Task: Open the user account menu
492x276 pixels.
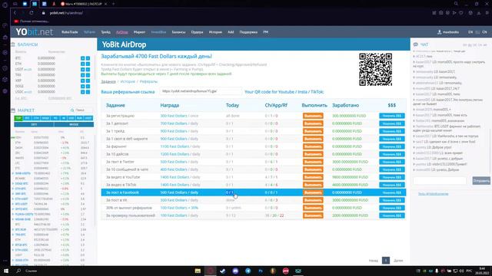Action: (x=448, y=32)
